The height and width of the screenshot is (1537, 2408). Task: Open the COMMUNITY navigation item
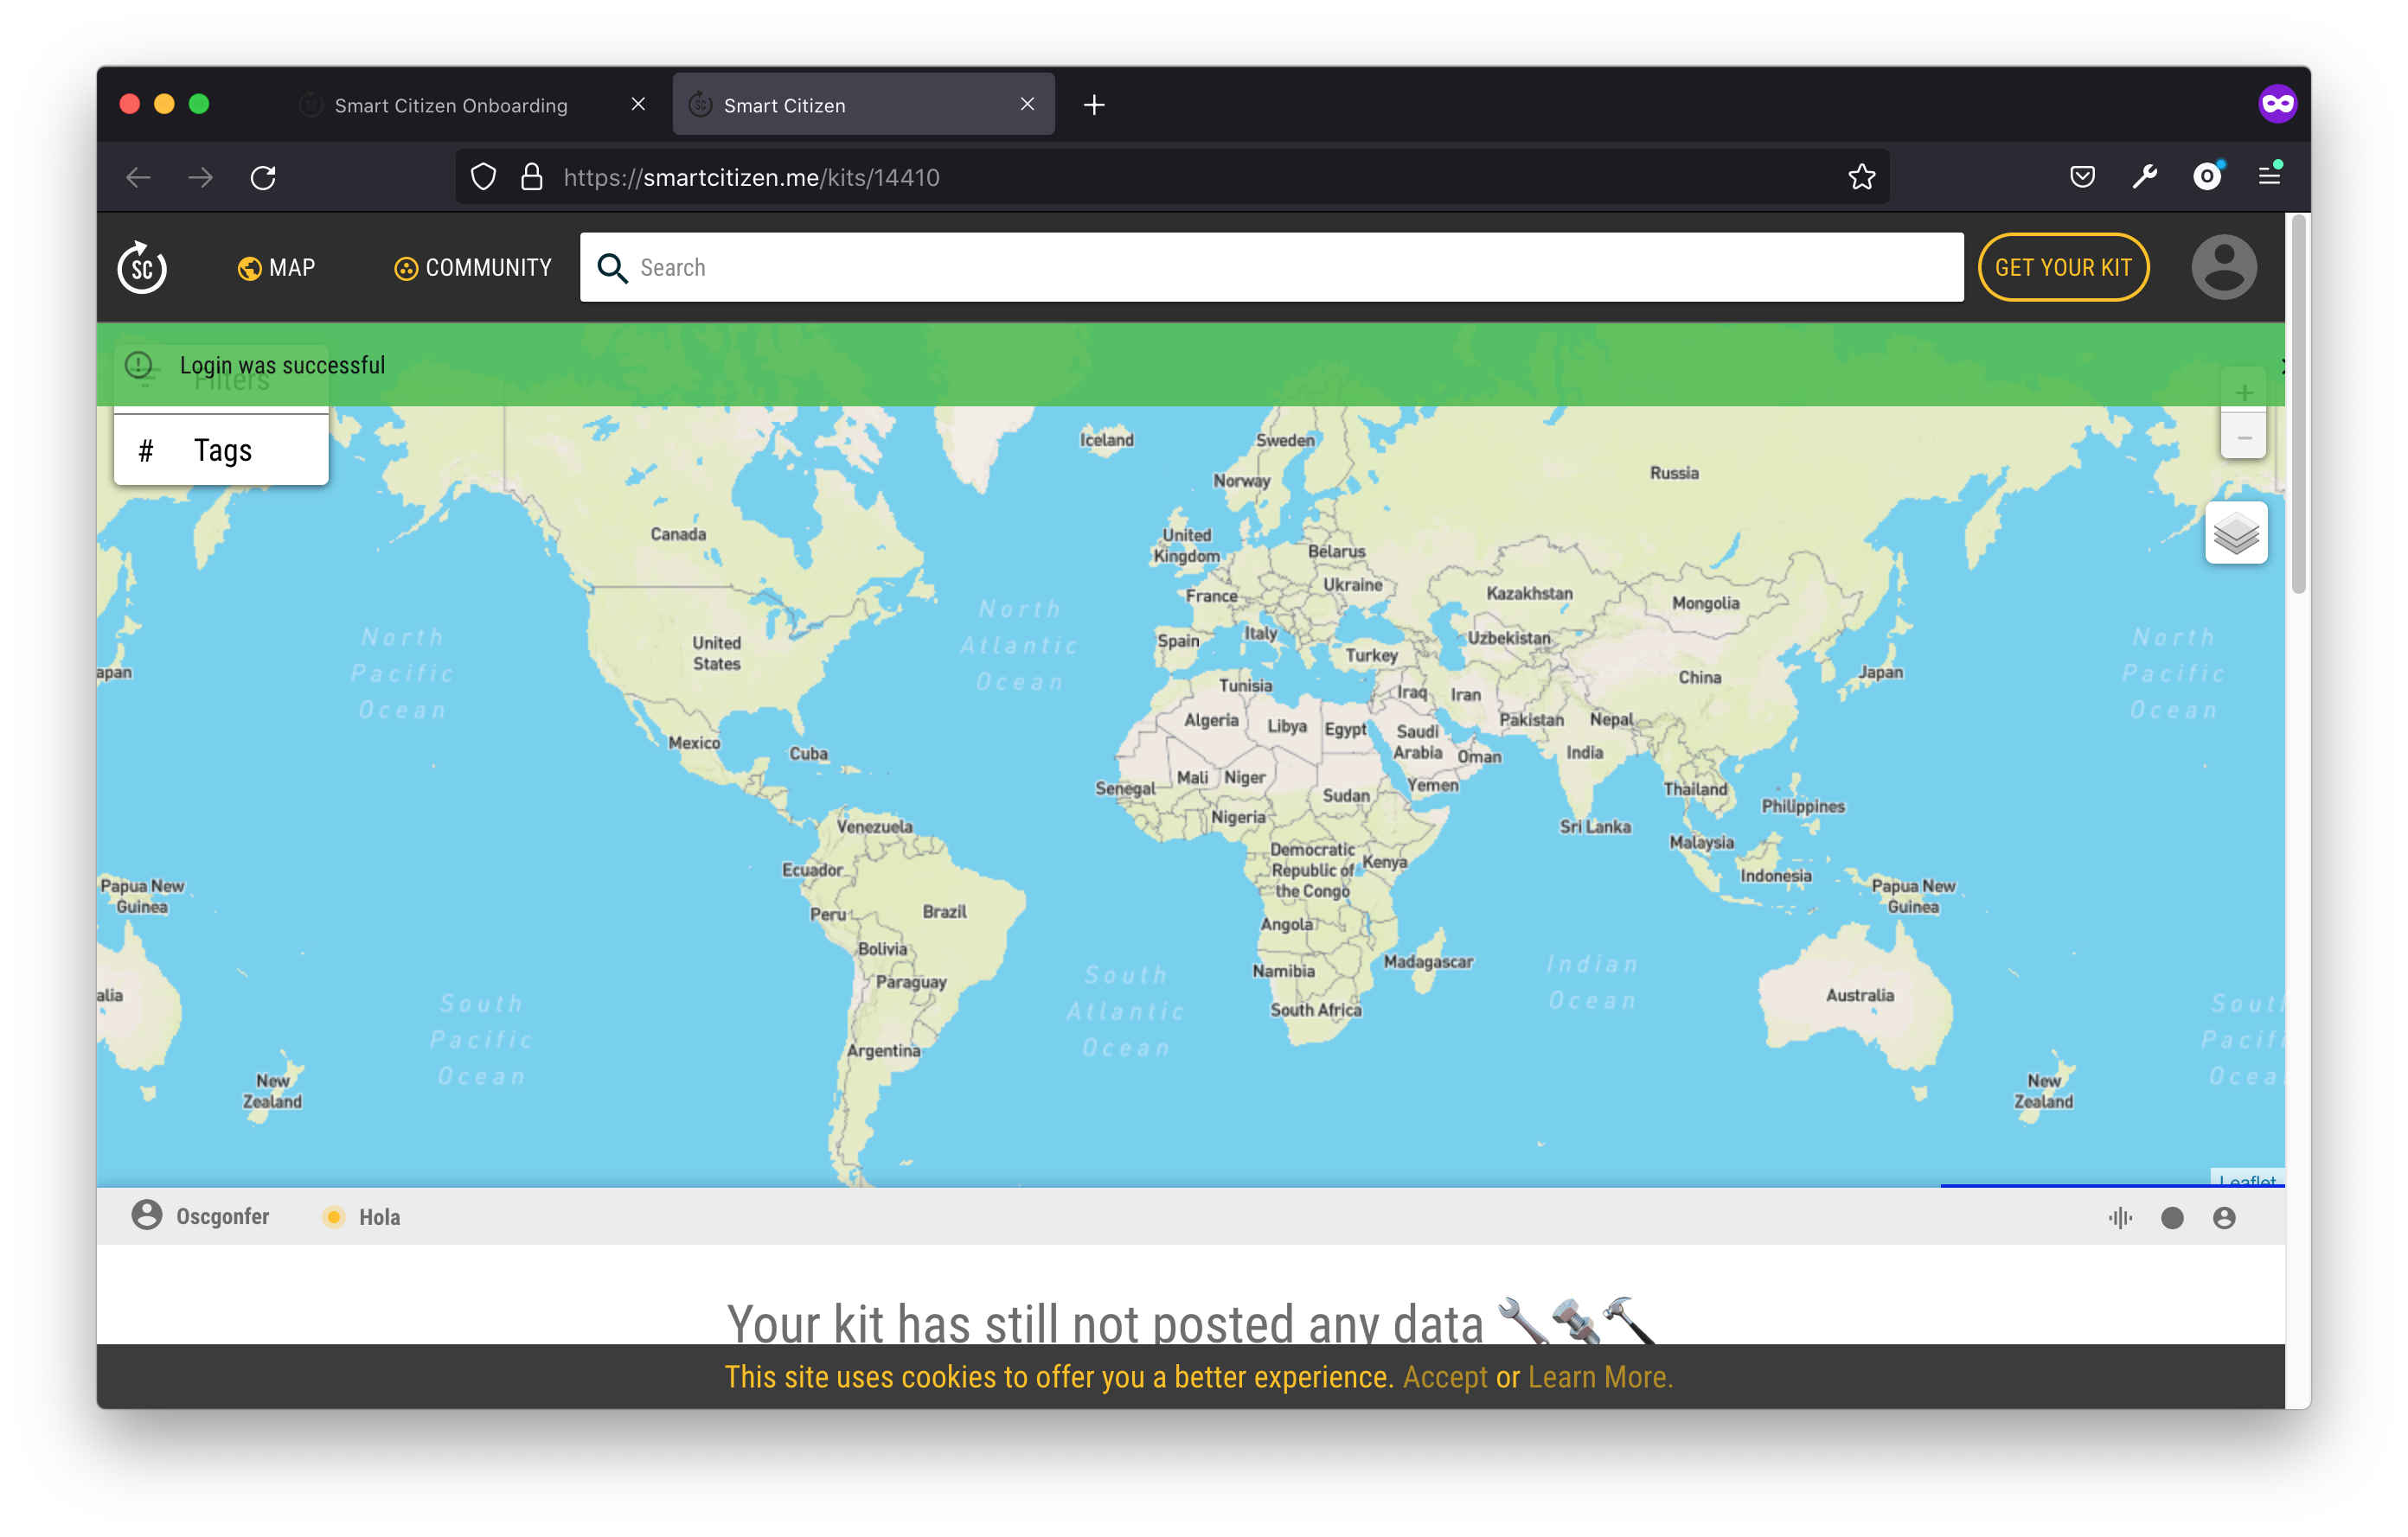472,268
